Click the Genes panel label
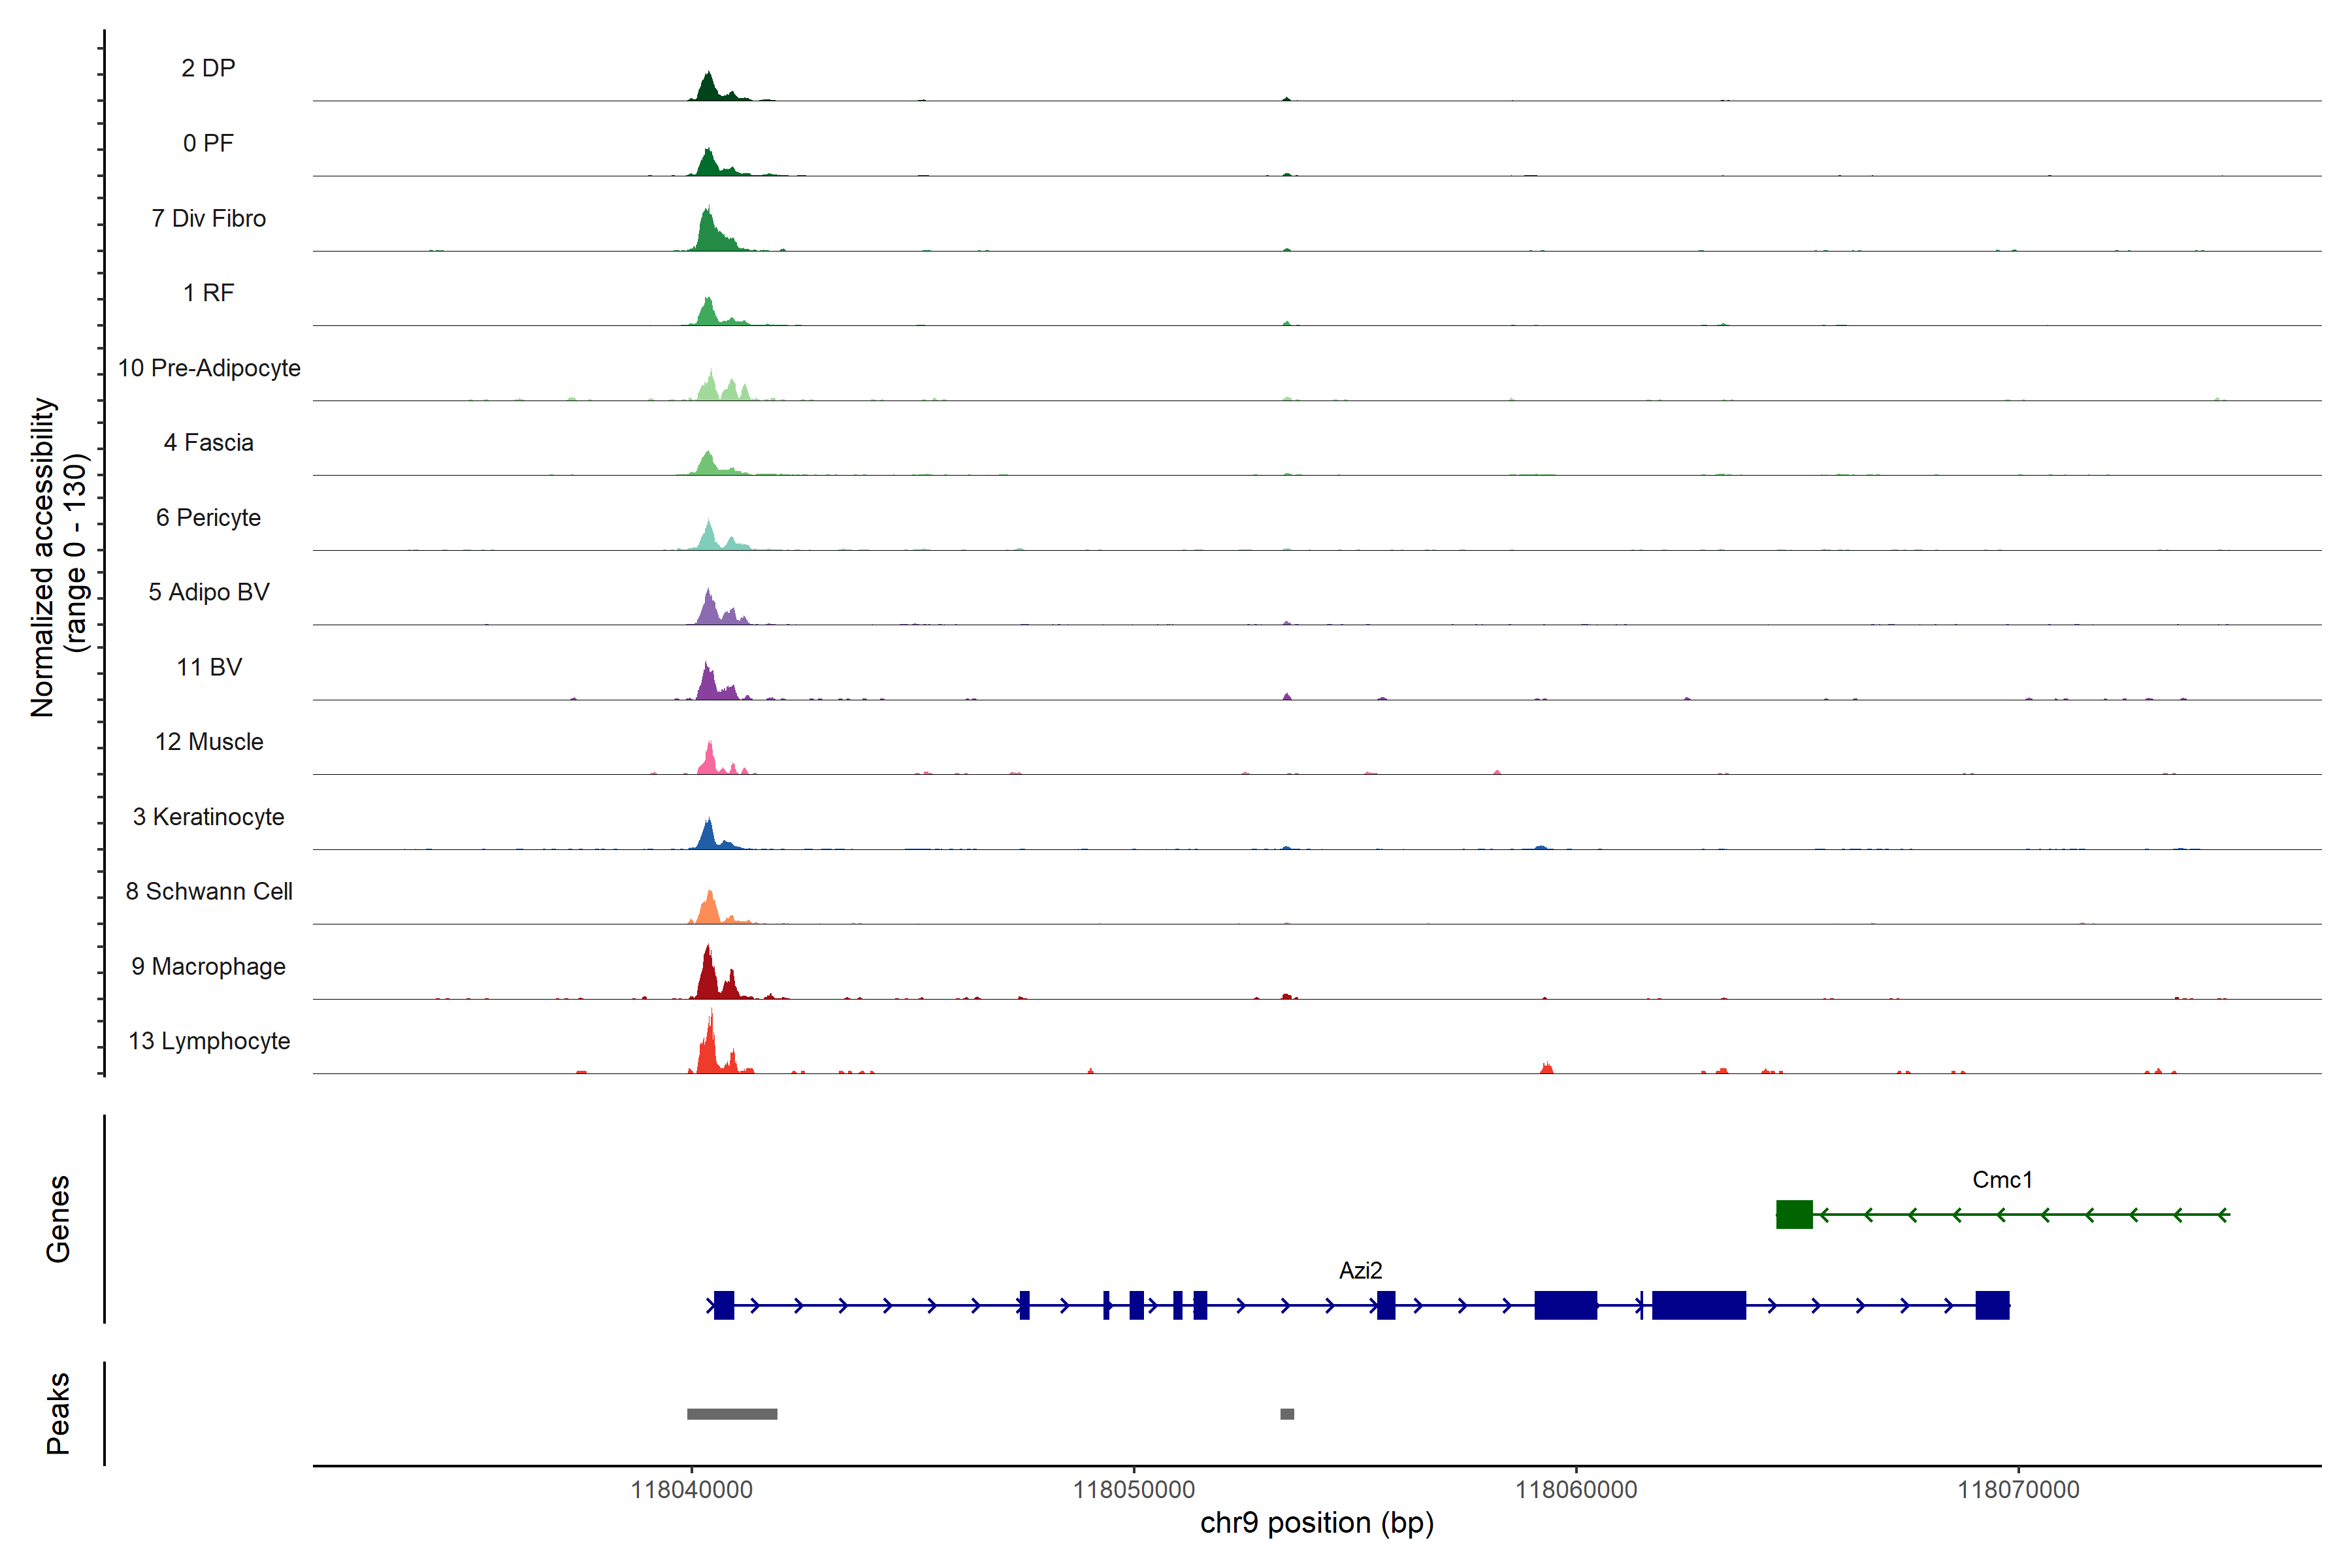This screenshot has height=1568, width=2352. click(58, 1219)
